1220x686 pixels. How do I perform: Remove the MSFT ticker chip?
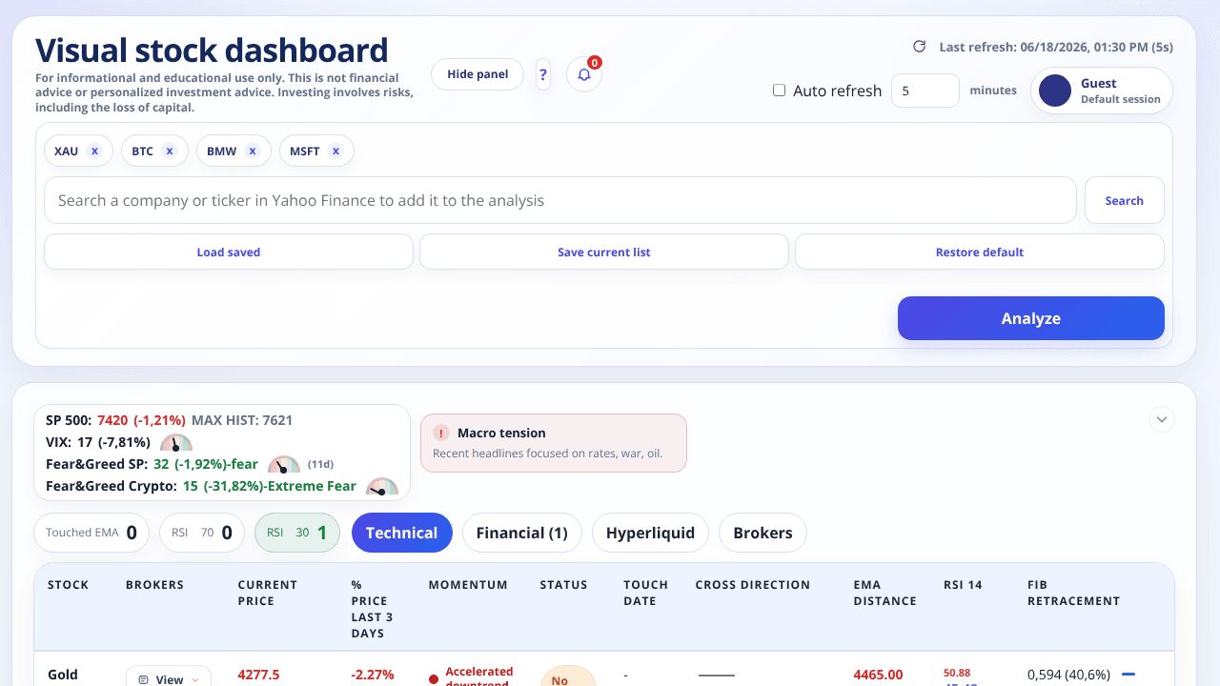[335, 151]
